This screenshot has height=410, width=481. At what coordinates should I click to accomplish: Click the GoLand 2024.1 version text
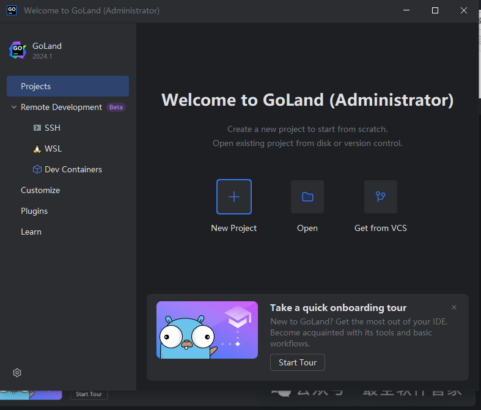coord(42,56)
